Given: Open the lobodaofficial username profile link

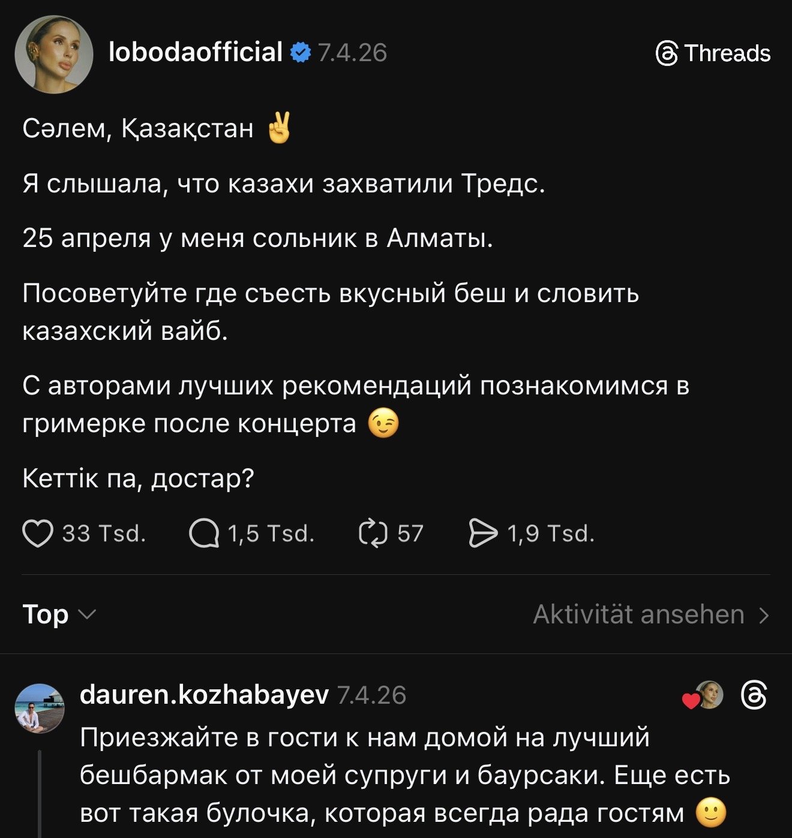Looking at the screenshot, I should click(196, 53).
